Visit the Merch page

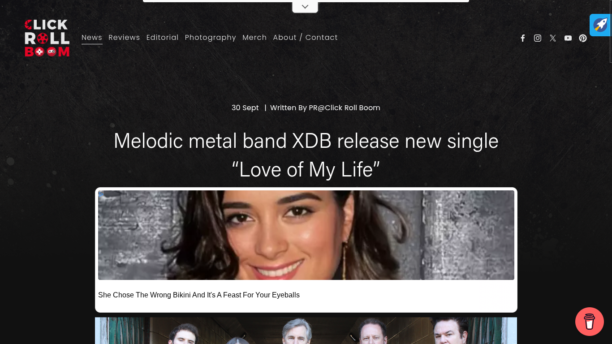coord(254,38)
